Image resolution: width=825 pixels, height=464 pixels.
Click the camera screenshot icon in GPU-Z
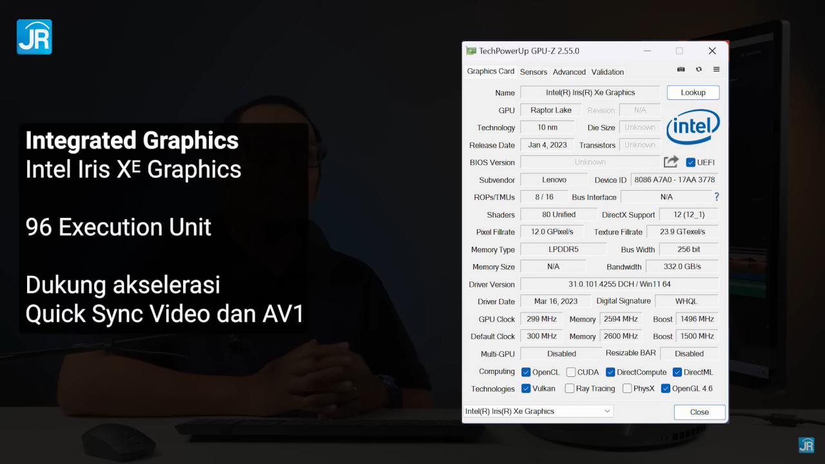[681, 70]
